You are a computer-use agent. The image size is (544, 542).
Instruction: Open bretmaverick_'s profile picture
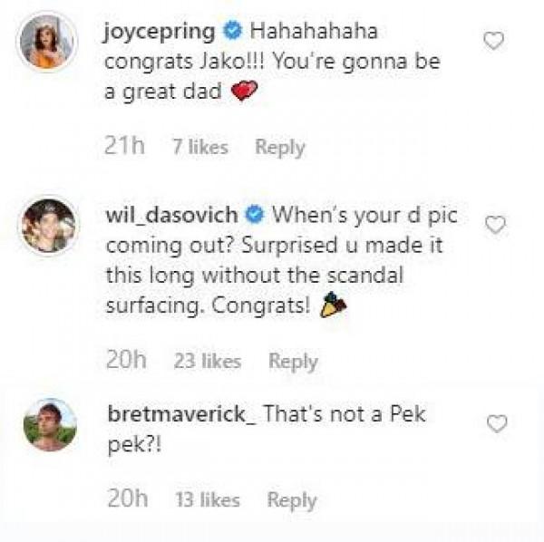[48, 424]
